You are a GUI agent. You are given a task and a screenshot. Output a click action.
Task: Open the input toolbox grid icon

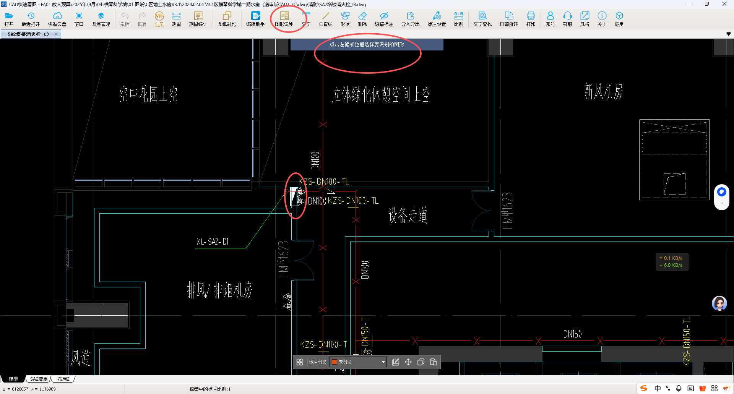tap(715, 388)
